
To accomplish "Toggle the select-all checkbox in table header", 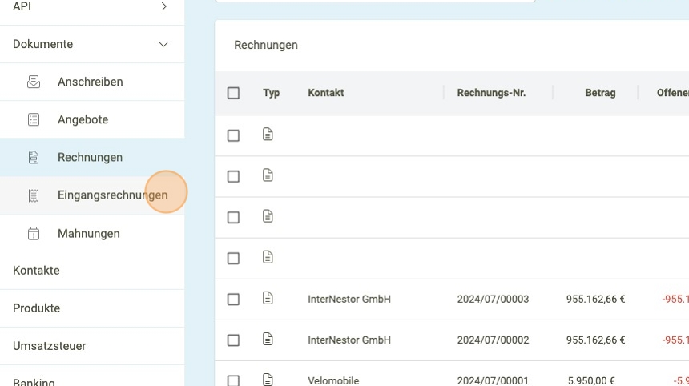I will (233, 93).
